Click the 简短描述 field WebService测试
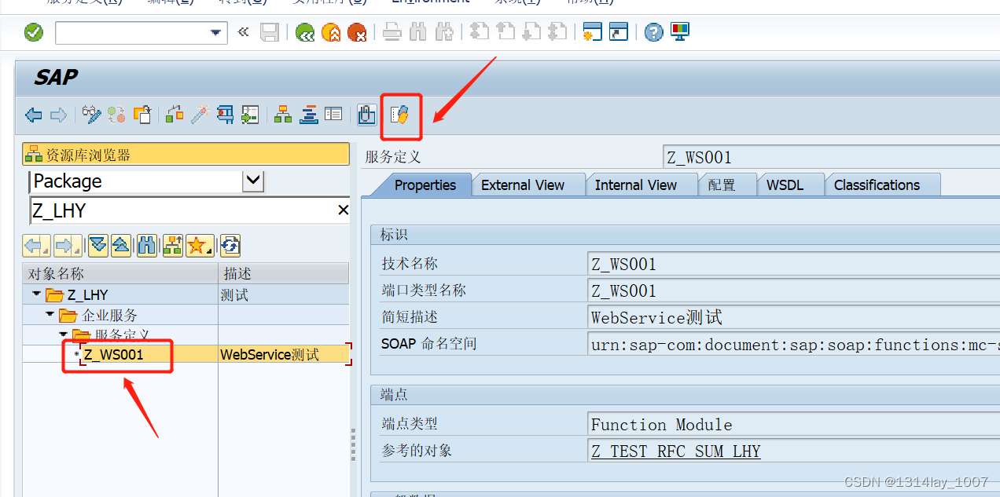The image size is (1000, 497). (x=793, y=317)
